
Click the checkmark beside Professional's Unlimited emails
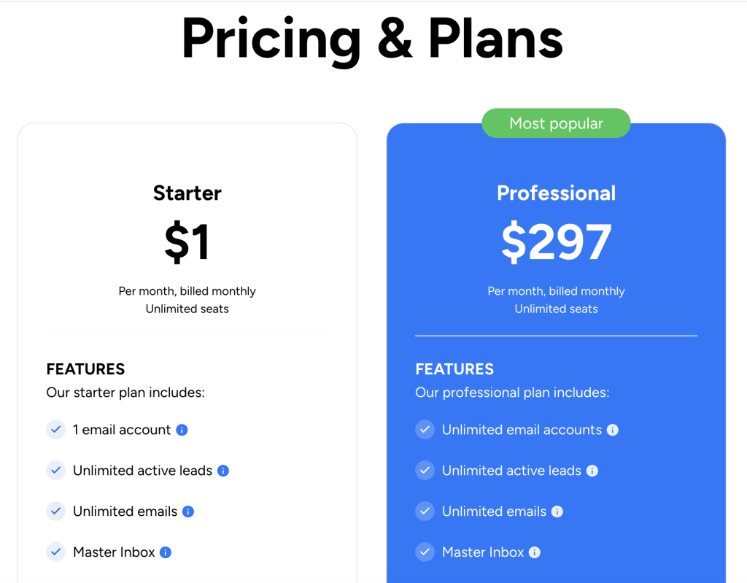pos(425,511)
